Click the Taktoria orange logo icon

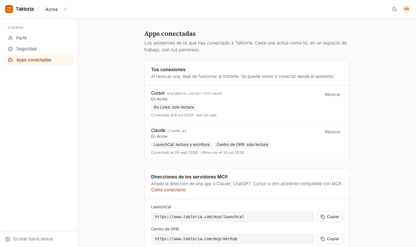(9, 9)
